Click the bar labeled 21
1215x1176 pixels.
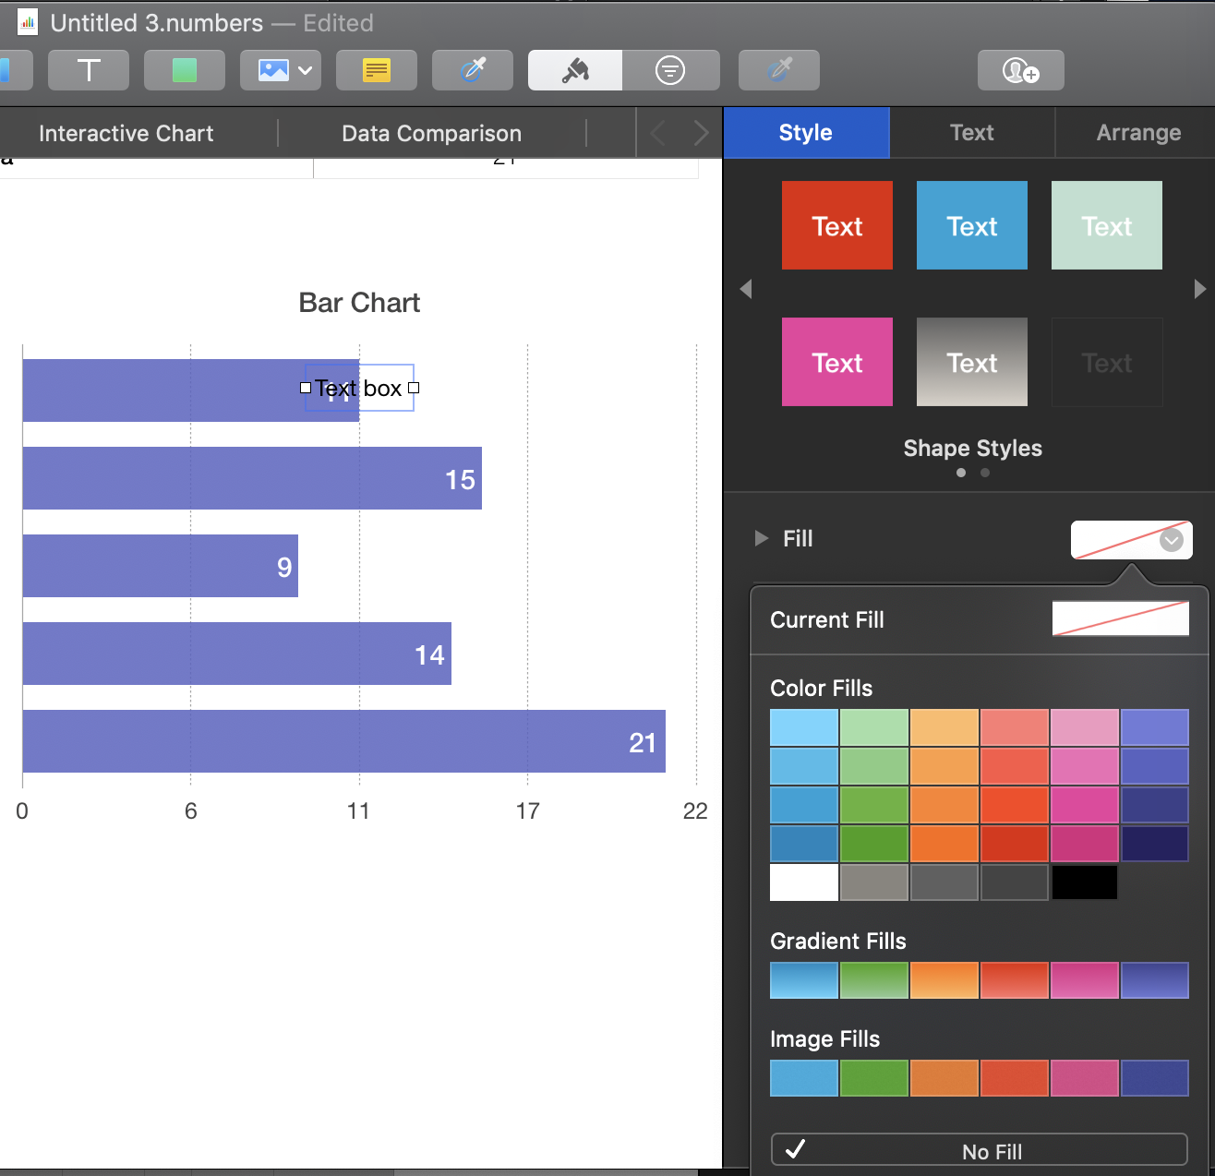point(344,741)
